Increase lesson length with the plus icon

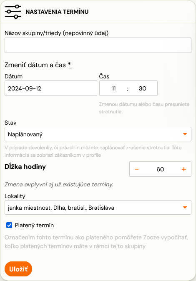pos(184,169)
